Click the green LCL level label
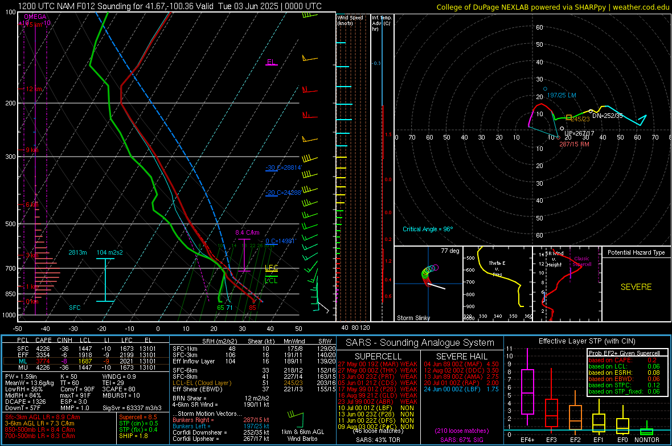This screenshot has width=672, height=446. 271,280
